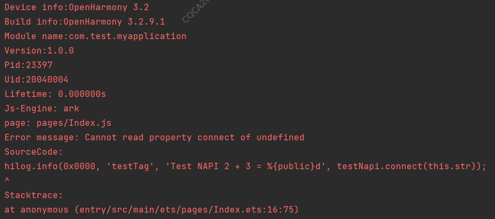Click the Lifetime: 0.000000s line

coord(55,94)
